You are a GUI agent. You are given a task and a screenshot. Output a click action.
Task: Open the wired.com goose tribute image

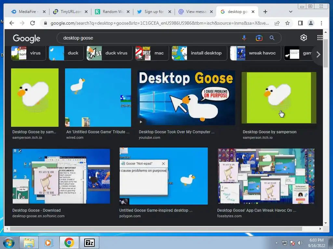click(x=98, y=97)
